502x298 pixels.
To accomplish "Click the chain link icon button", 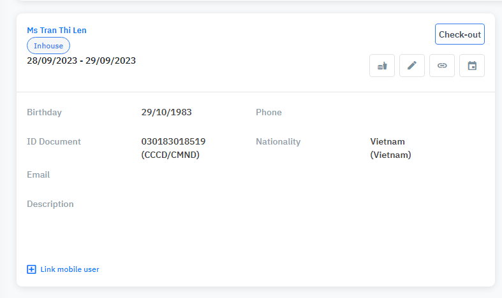I will click(x=442, y=66).
